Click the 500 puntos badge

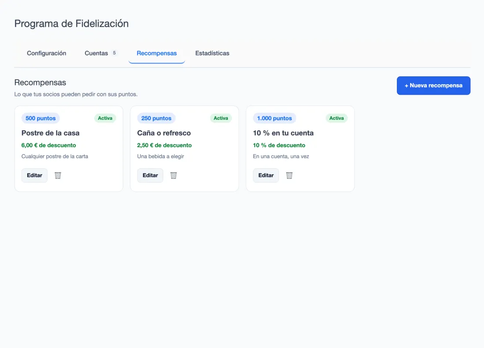[40, 118]
